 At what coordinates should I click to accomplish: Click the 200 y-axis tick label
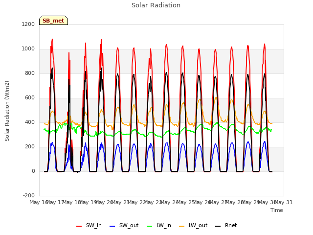[30, 147]
